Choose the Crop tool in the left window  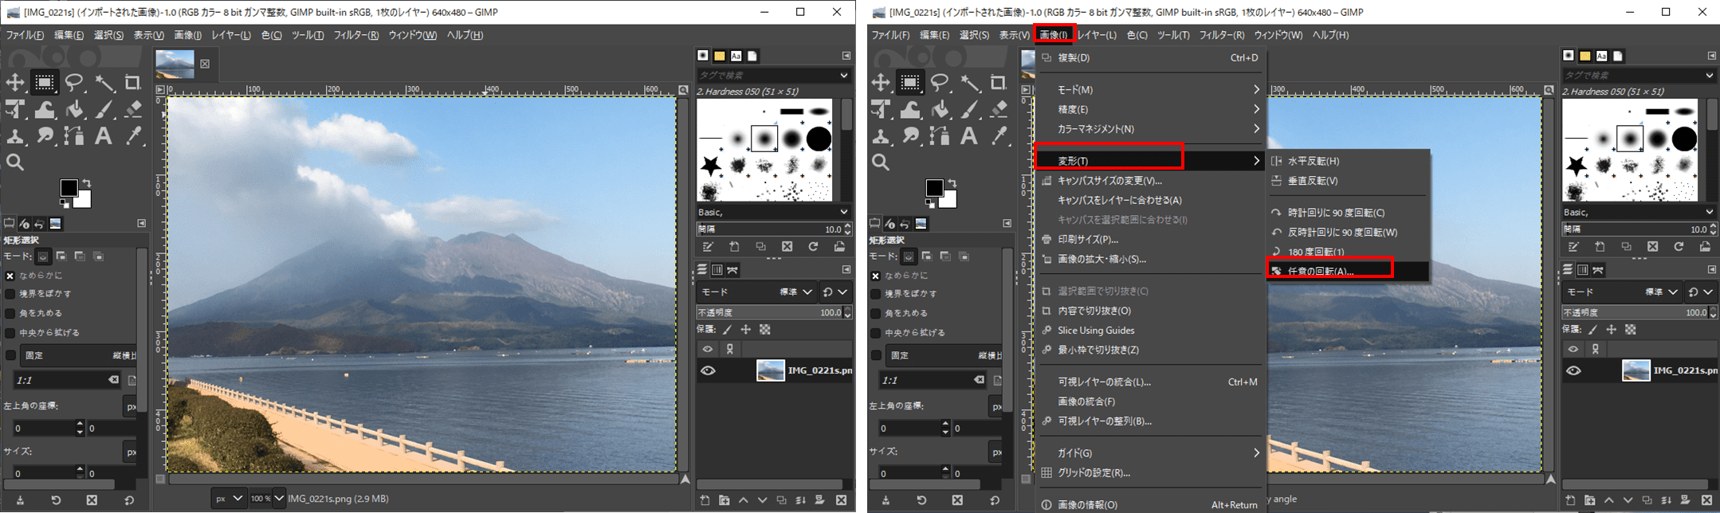pyautogui.click(x=132, y=83)
